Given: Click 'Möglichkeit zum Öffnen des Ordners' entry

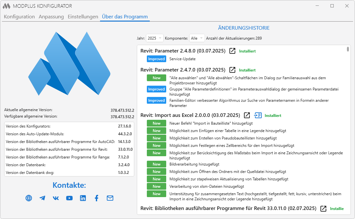Looking at the screenshot, I should (228, 172).
